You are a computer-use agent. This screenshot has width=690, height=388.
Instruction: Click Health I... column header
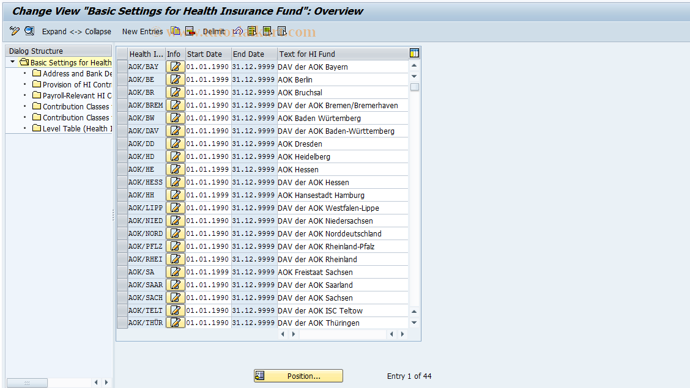(146, 54)
